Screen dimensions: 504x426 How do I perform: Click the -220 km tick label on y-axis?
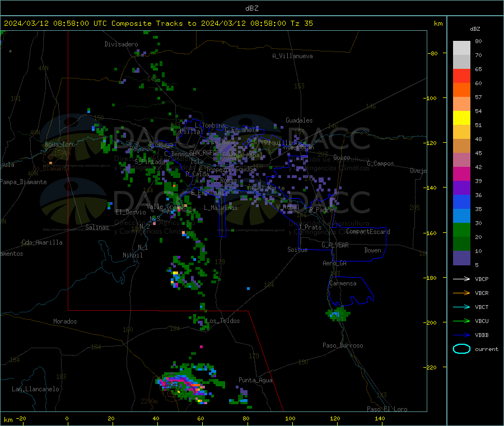[431, 368]
